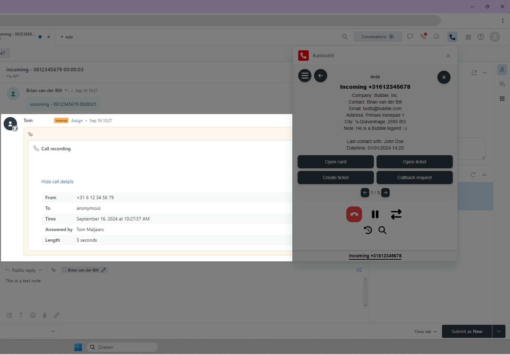Click the back arrow in Bubble365 panel
This screenshot has width=510, height=355.
pyautogui.click(x=321, y=76)
